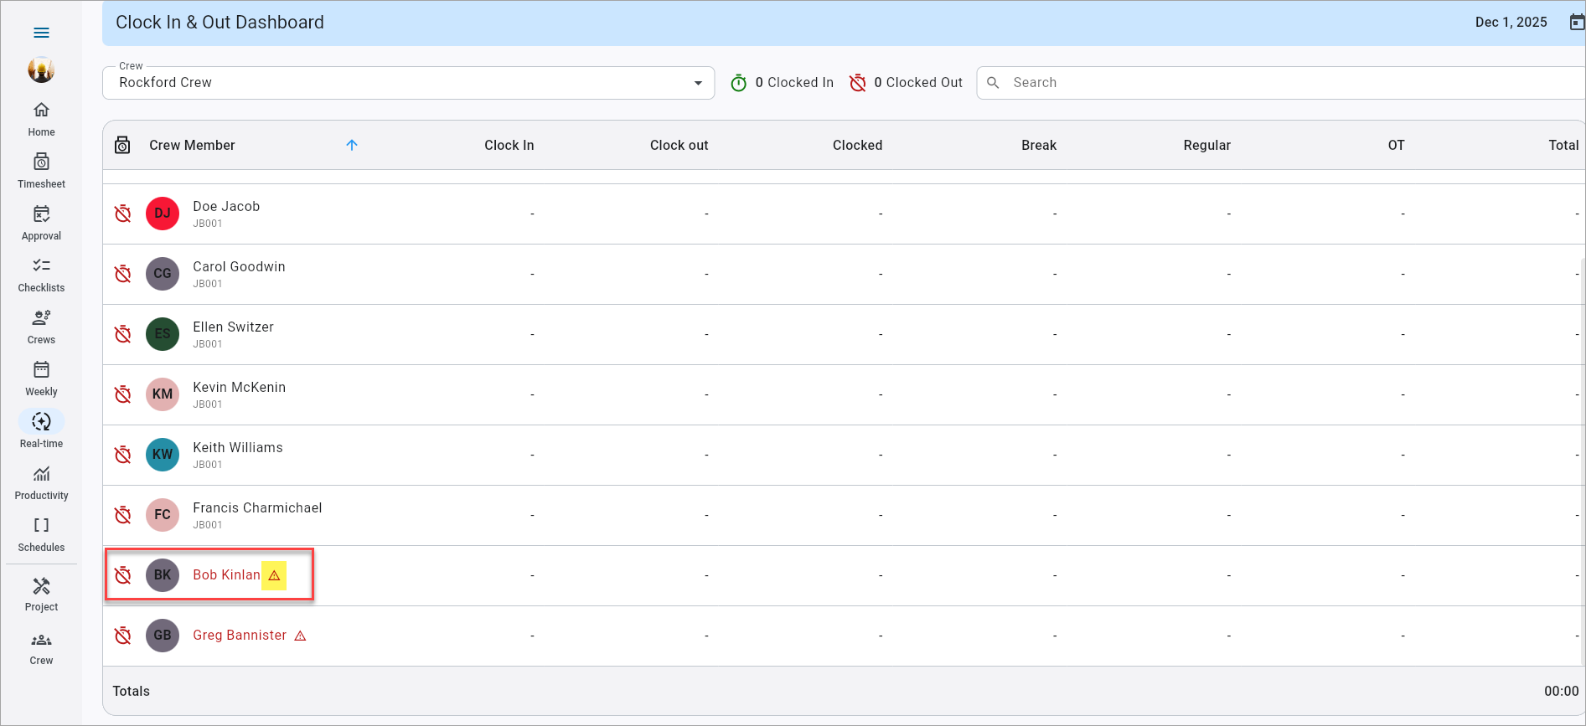
Task: Click the 0 Clocked In timer icon
Action: pos(738,83)
